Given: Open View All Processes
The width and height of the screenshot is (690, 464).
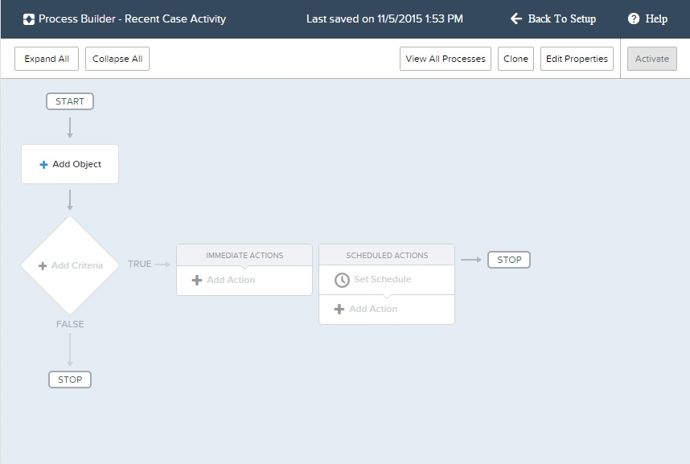Looking at the screenshot, I should (x=445, y=59).
